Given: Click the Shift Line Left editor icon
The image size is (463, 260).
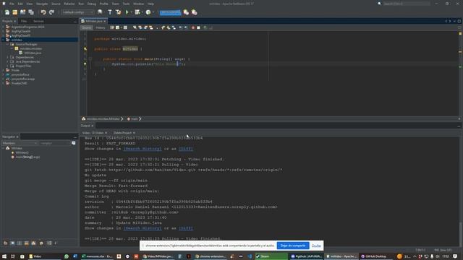Looking at the screenshot, I should pos(180,27).
